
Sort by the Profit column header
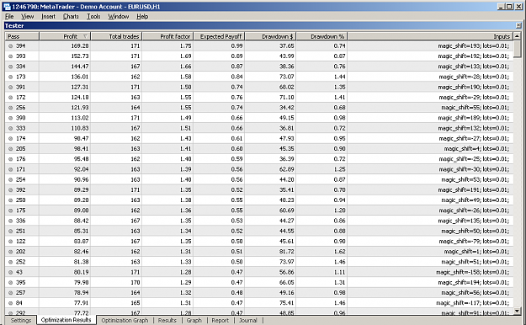[65, 36]
